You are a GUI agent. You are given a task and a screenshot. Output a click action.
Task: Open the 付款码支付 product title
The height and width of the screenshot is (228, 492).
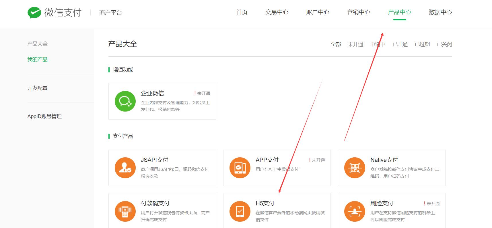pos(155,203)
